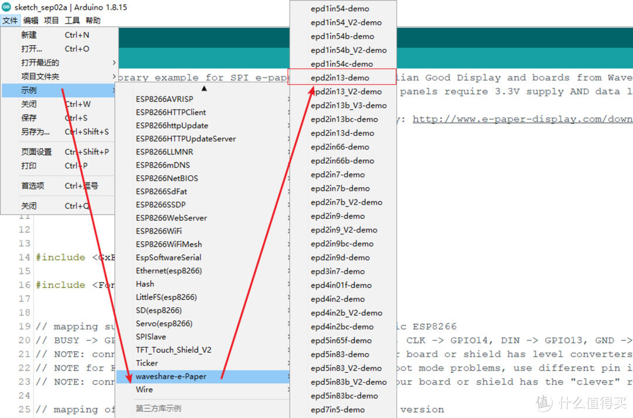Follow the e-paper-display.com link in code

point(522,119)
